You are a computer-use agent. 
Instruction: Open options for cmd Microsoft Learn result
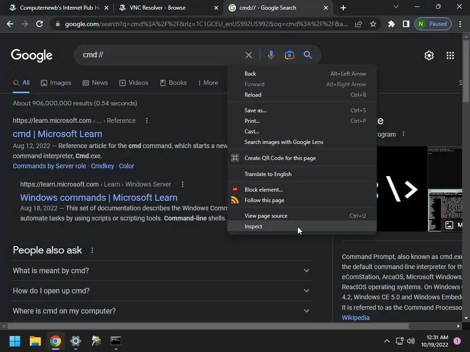pyautogui.click(x=146, y=121)
